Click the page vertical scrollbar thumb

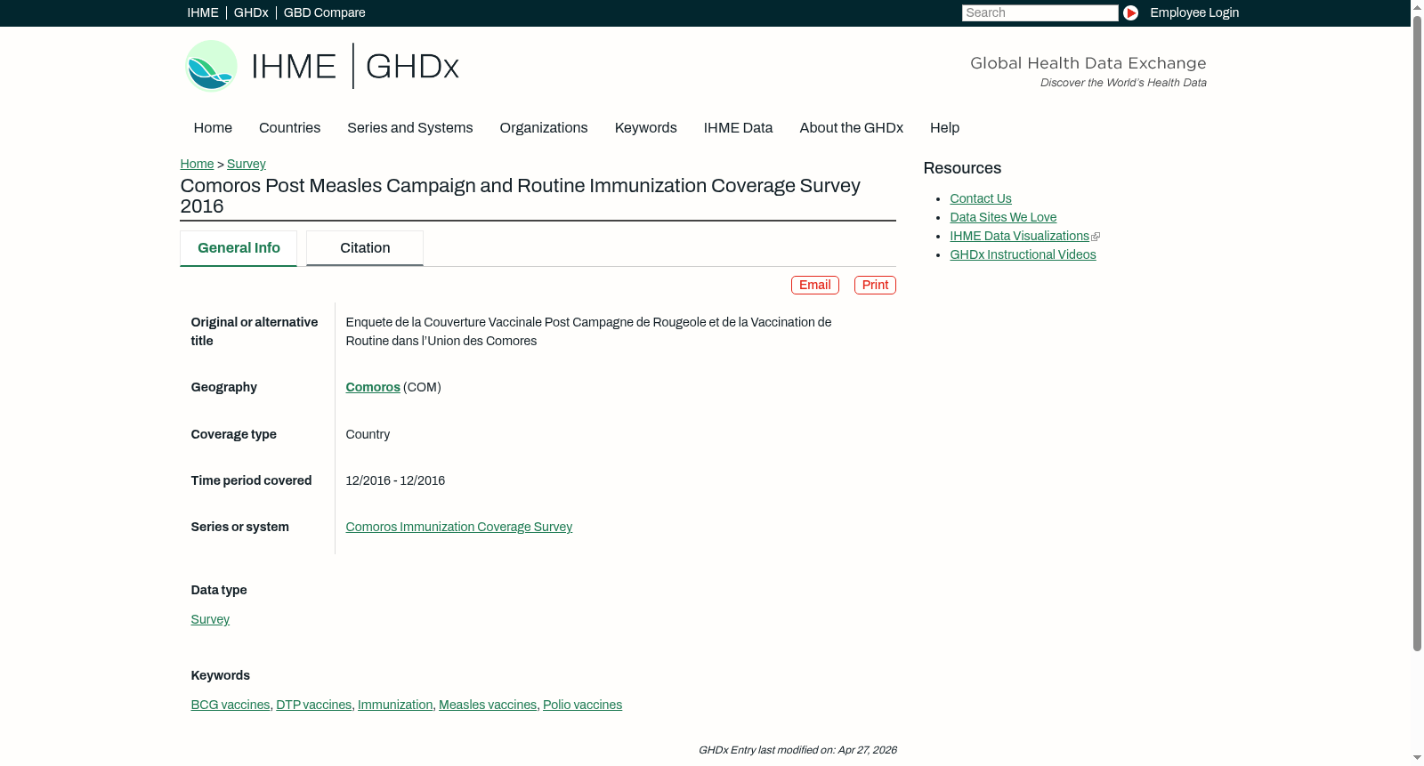click(1417, 333)
